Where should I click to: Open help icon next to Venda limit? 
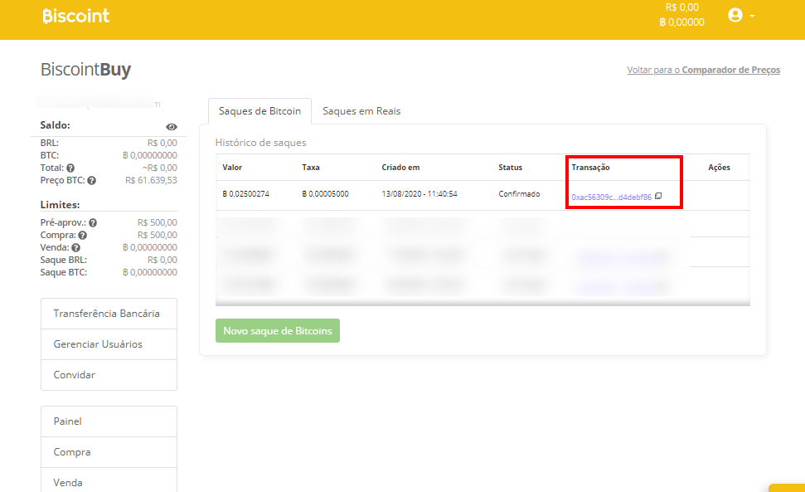(x=76, y=247)
